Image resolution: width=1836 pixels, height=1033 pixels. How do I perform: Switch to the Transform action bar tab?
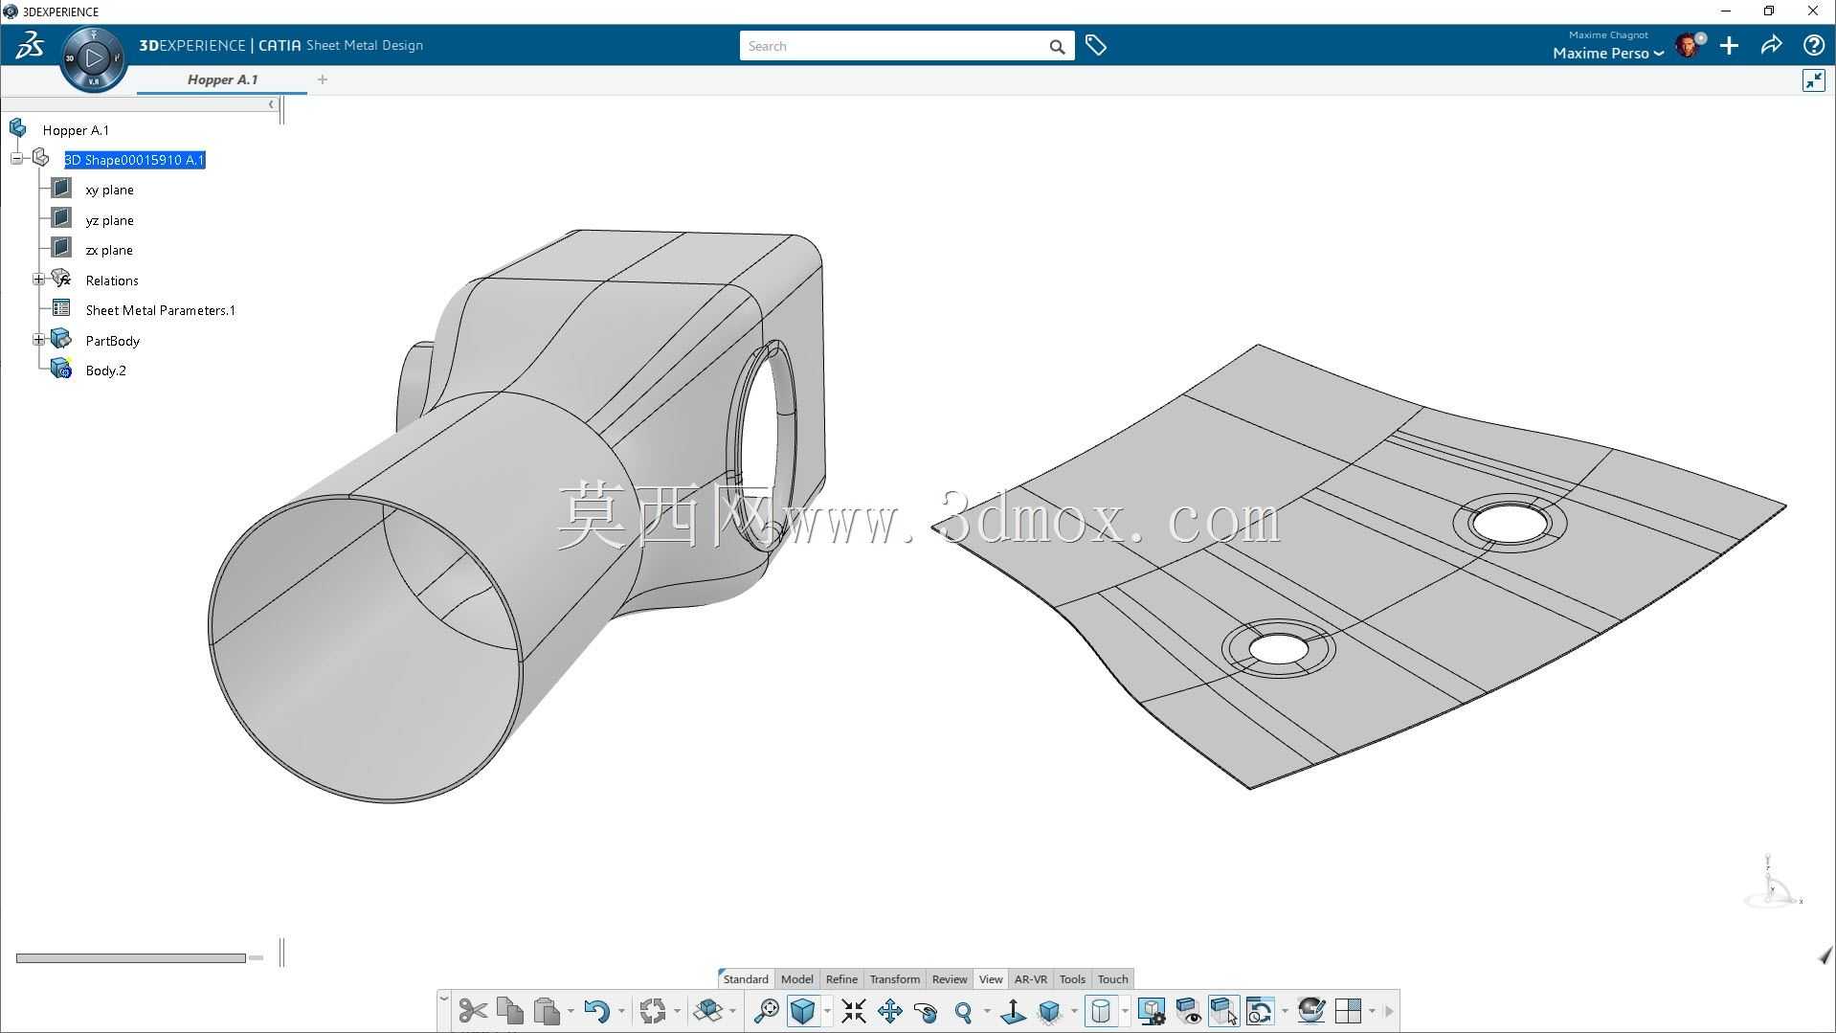pos(894,978)
